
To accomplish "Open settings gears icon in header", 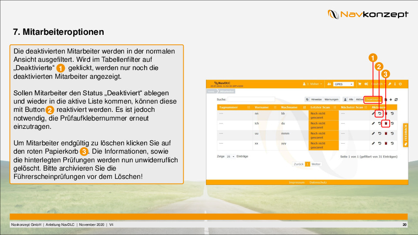I will point(366,84).
